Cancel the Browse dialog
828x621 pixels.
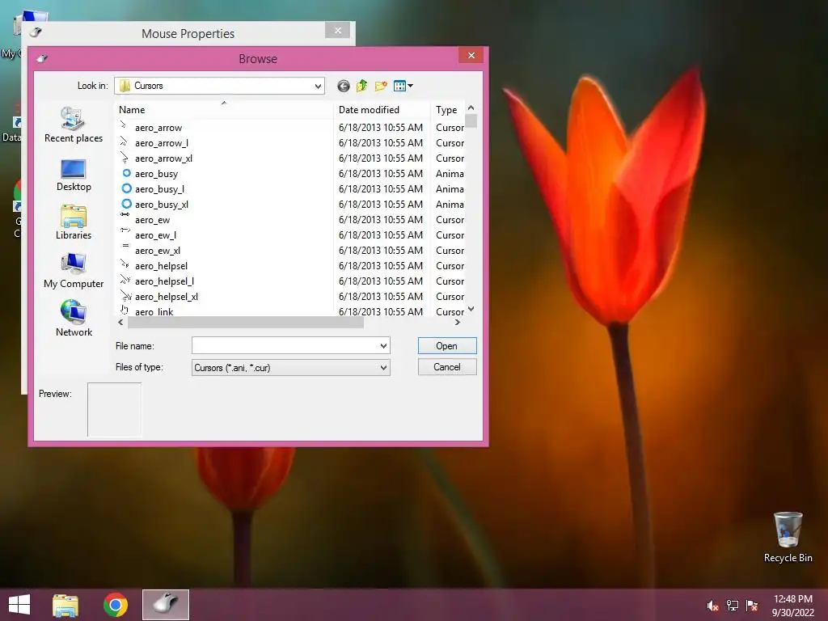tap(446, 367)
